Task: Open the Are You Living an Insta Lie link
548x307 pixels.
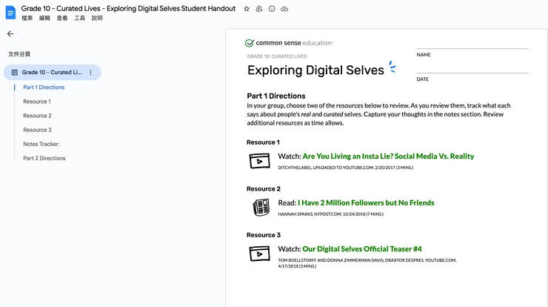Action: [388, 156]
